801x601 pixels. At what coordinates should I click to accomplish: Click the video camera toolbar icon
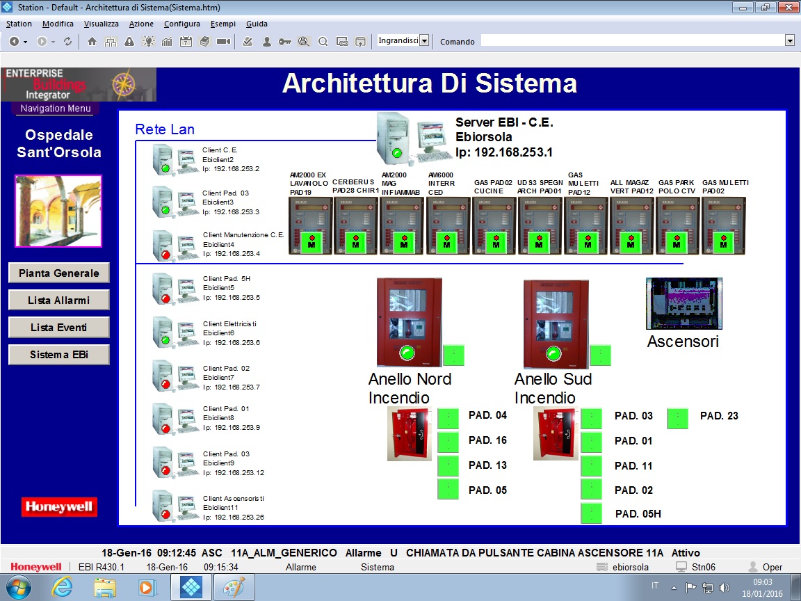(x=223, y=42)
